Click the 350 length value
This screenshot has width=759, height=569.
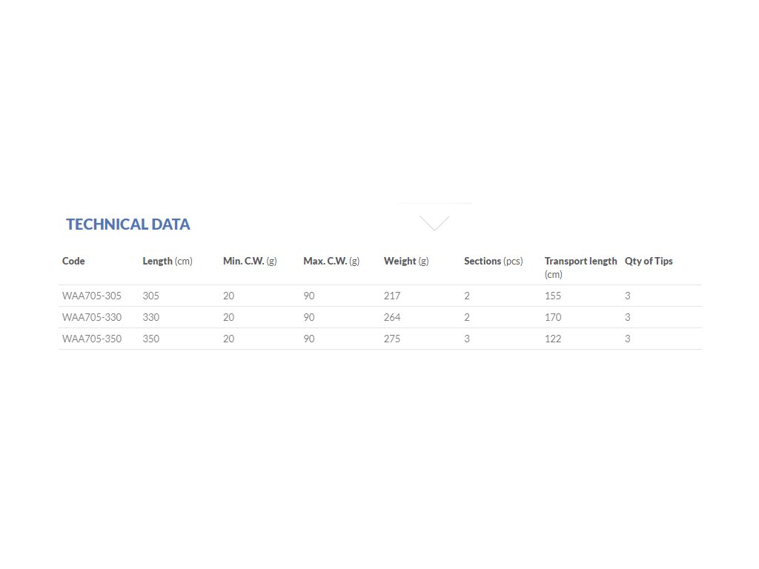(x=151, y=339)
